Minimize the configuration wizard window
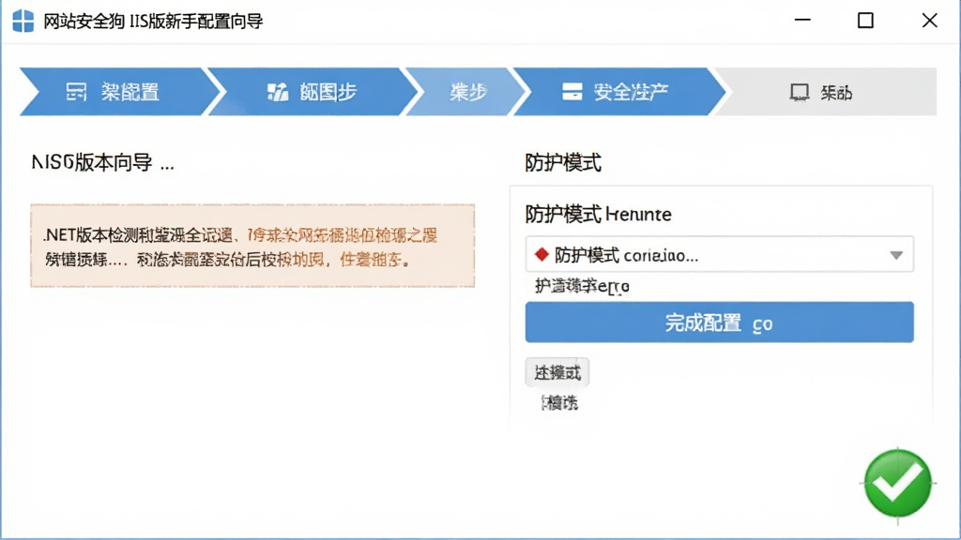The image size is (961, 540). tap(802, 21)
